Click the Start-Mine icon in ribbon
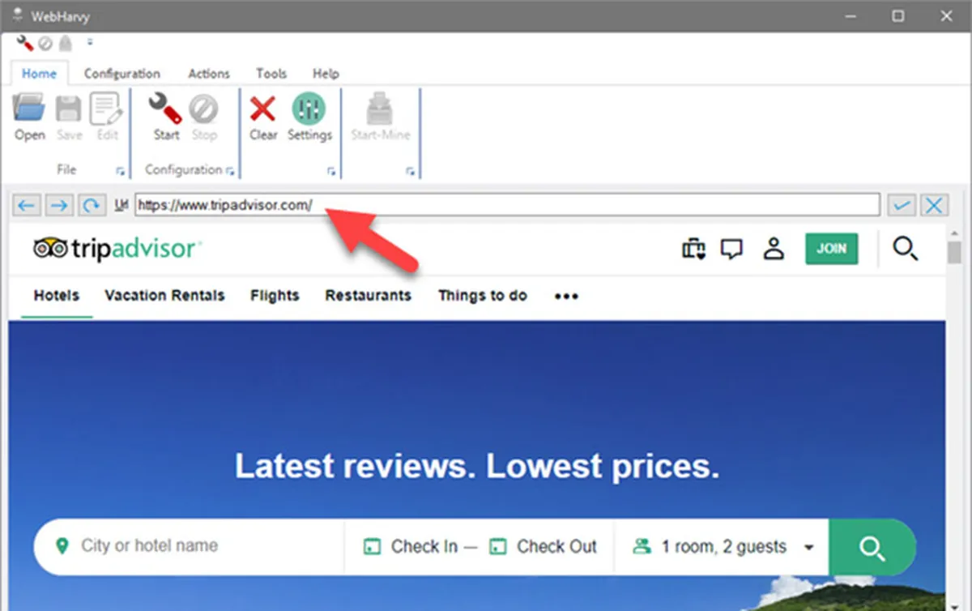The width and height of the screenshot is (972, 611). pyautogui.click(x=380, y=108)
